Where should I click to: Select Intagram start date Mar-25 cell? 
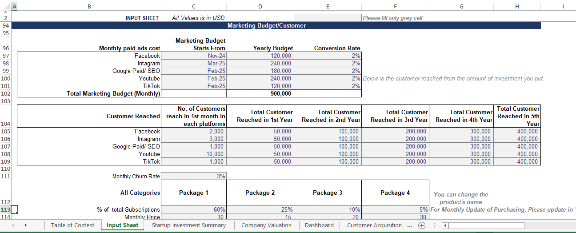194,64
